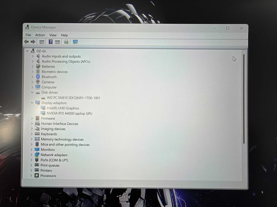Click Mice and other pointing devices icon
The width and height of the screenshot is (277, 207).
pos(37,144)
